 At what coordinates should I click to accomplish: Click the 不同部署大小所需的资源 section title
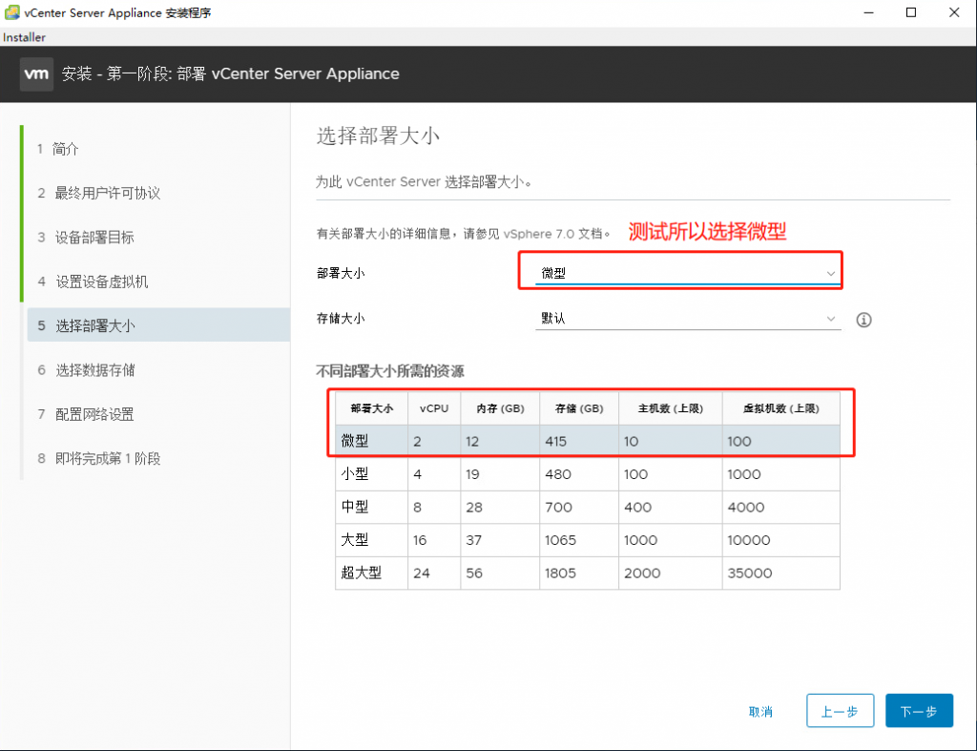[x=390, y=371]
